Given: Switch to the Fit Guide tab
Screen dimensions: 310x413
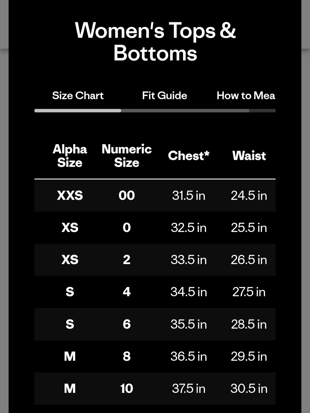Looking at the screenshot, I should pyautogui.click(x=164, y=96).
